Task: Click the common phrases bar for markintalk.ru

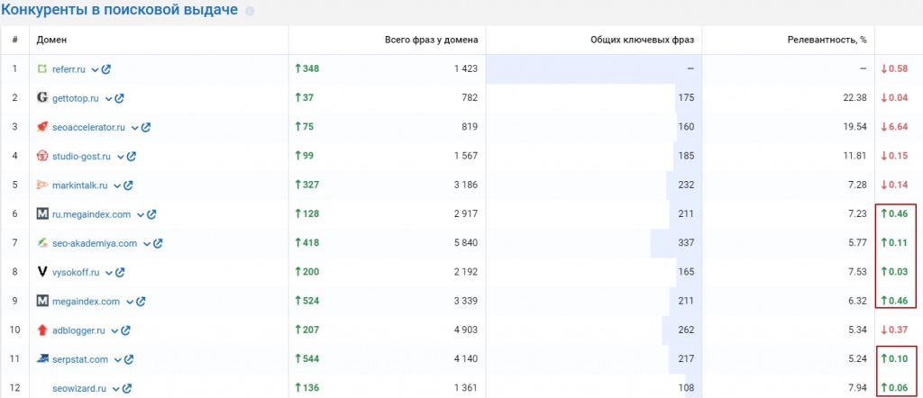Action: pos(684,185)
